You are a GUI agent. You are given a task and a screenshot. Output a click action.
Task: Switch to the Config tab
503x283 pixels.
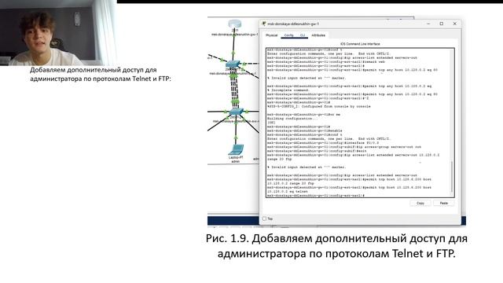point(288,35)
